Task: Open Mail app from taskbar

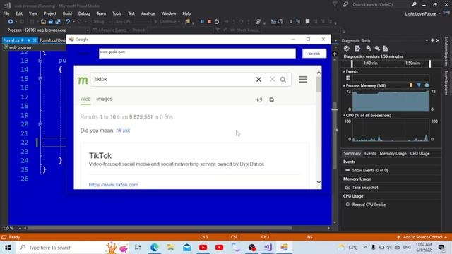Action: [186, 248]
